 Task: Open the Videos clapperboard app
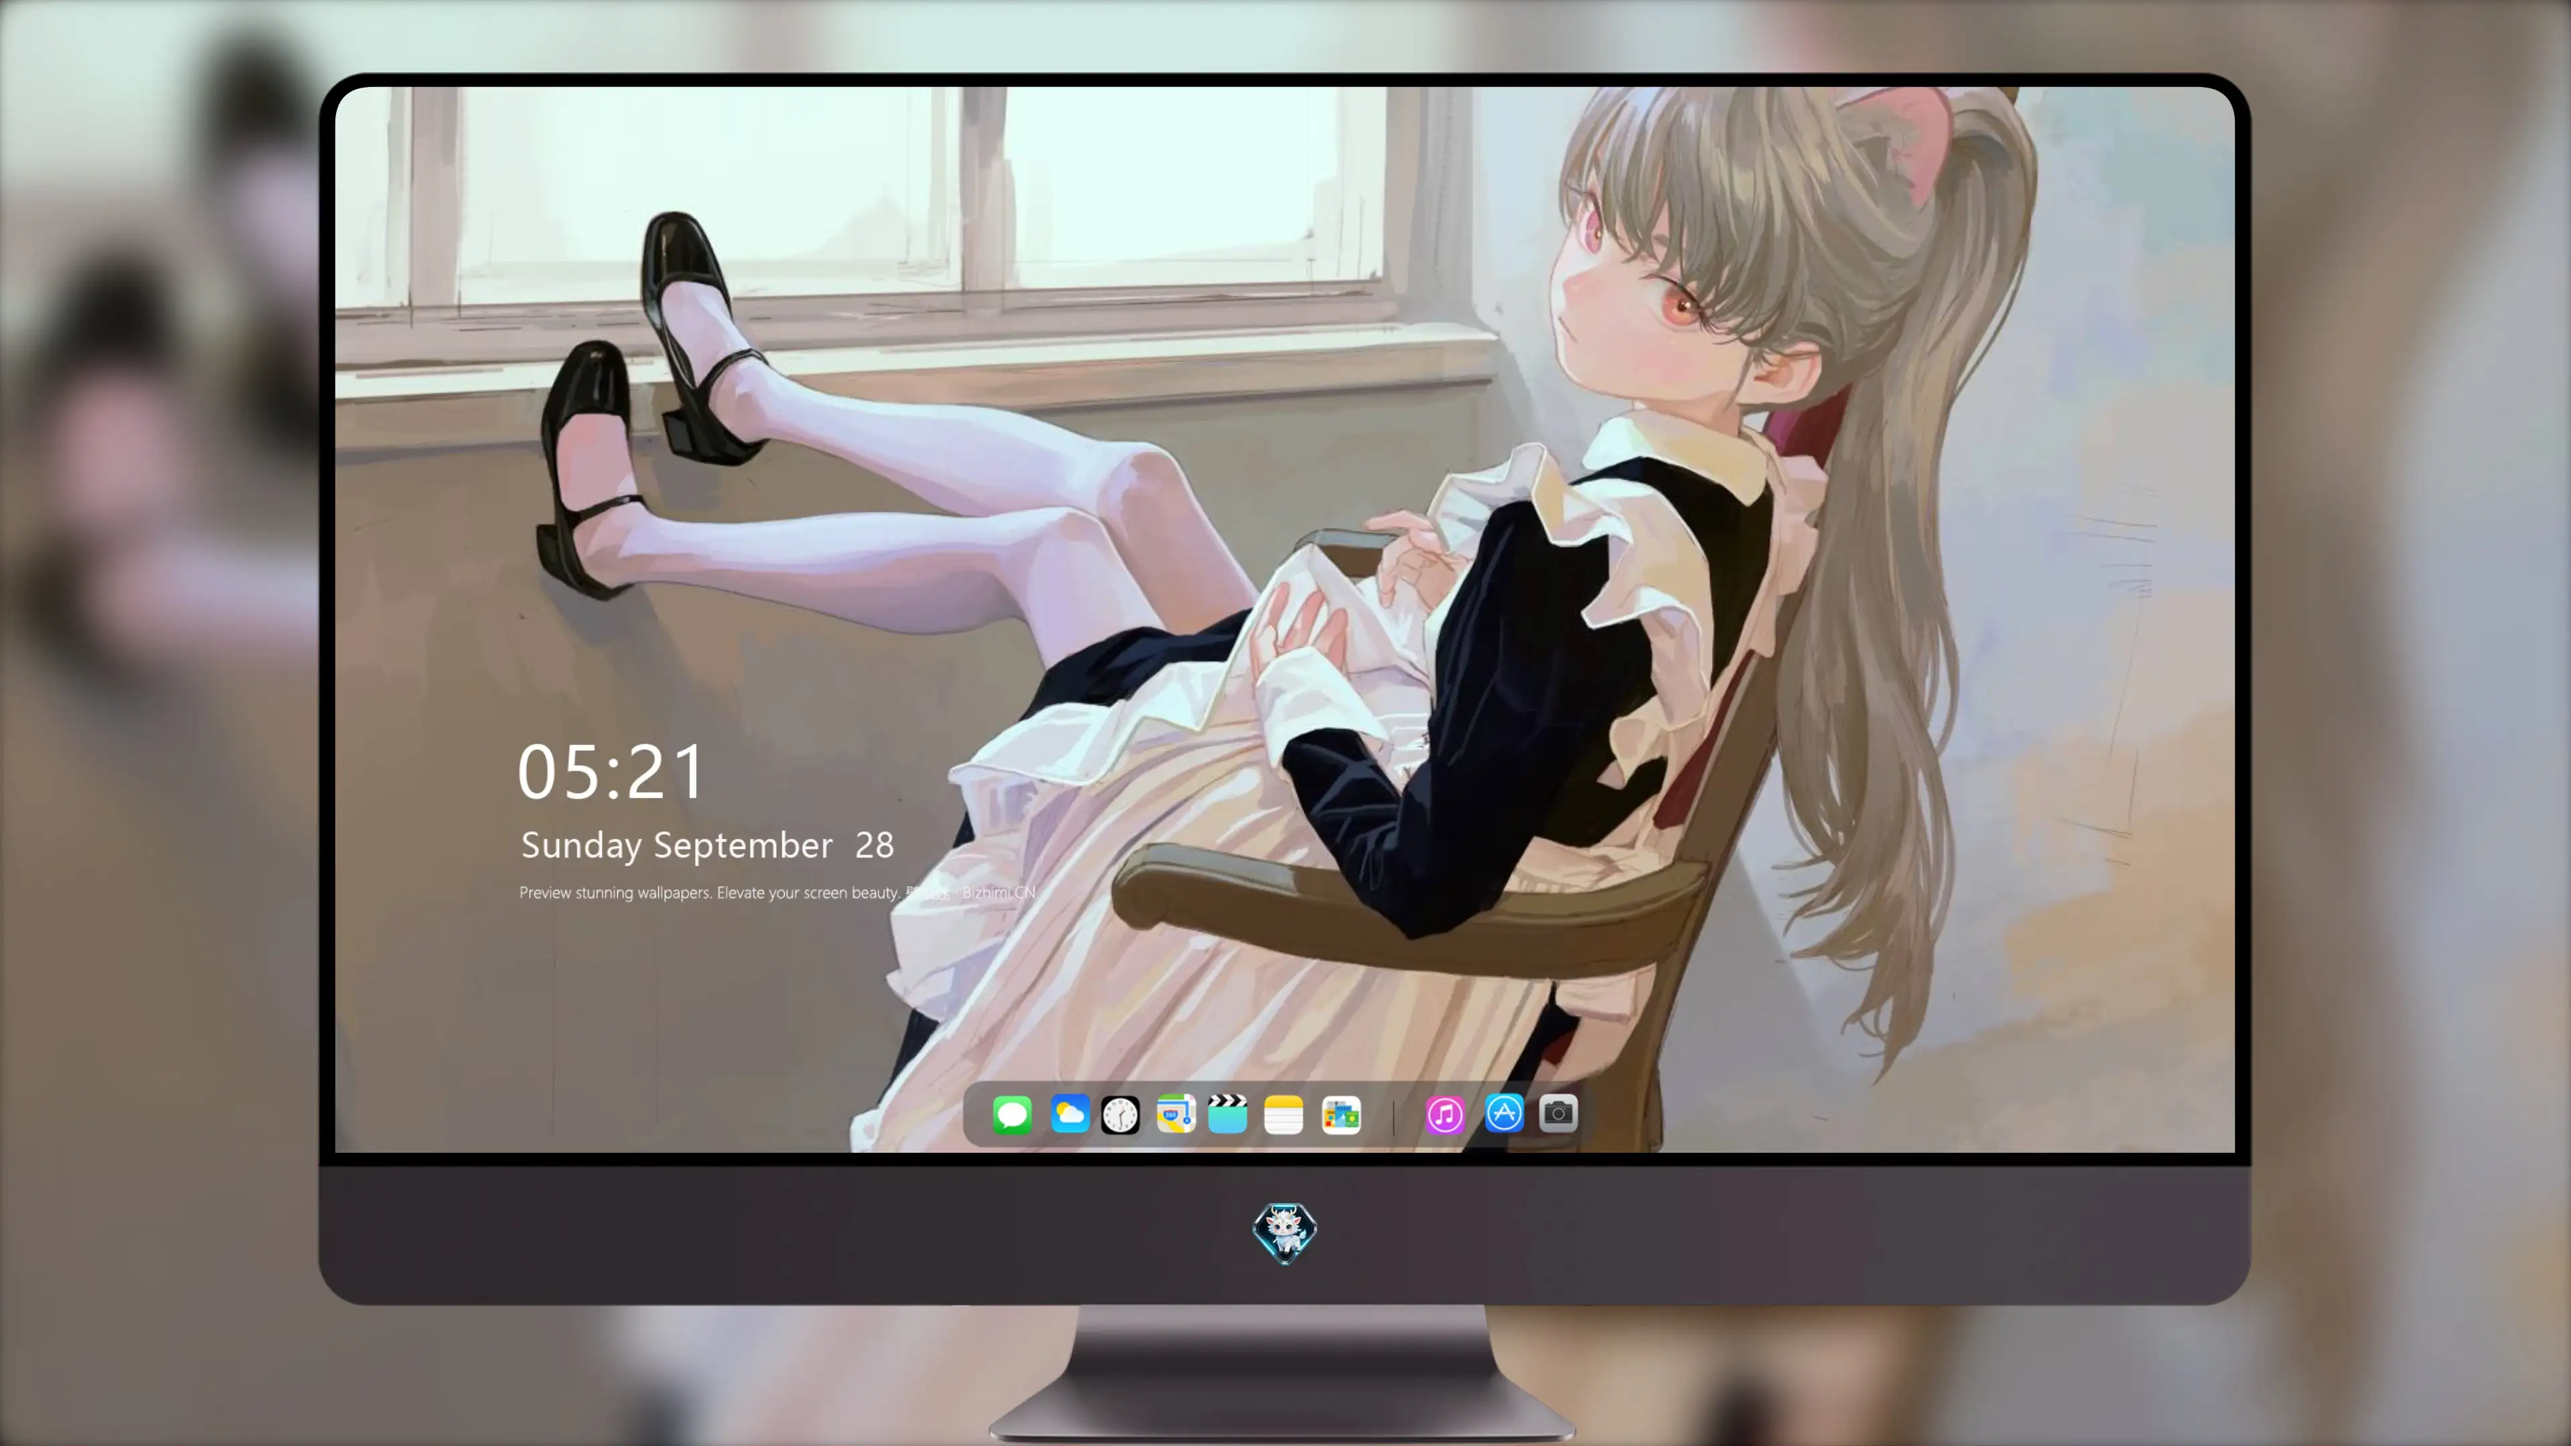click(x=1228, y=1114)
